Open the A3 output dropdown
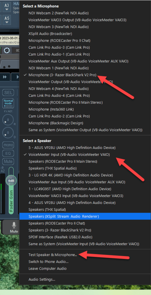The image size is (151, 295). [x=7, y=7]
